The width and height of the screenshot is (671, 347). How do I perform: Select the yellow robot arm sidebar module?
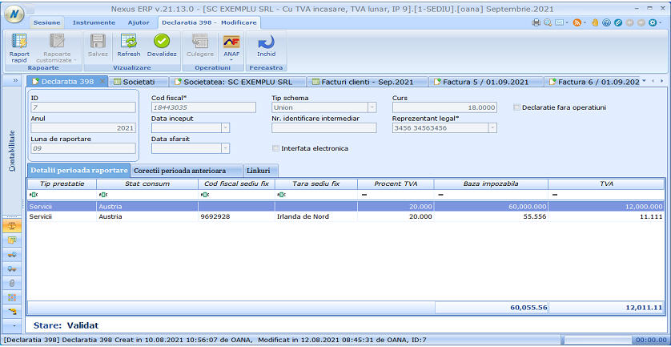[x=12, y=312]
